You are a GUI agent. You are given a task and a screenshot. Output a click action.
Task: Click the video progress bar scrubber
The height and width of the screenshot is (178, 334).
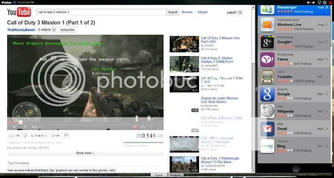pos(20,122)
